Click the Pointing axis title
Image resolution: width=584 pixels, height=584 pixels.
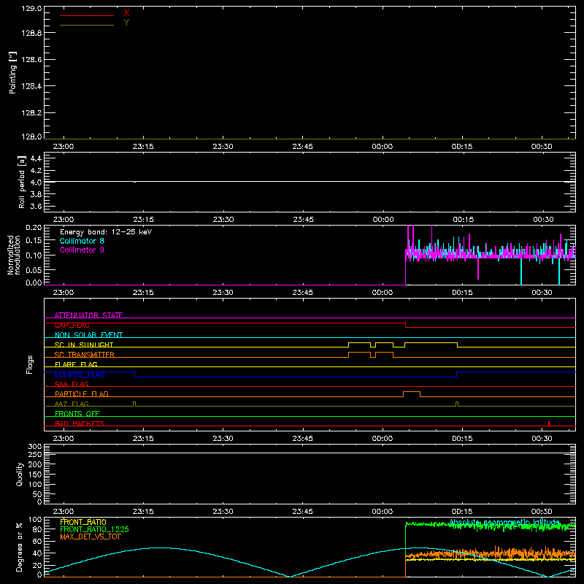tap(12, 73)
